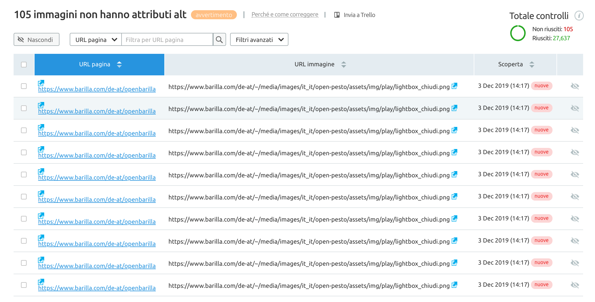595x302 pixels.
Task: Tick the select-all checkbox in the table header
Action: tap(24, 65)
